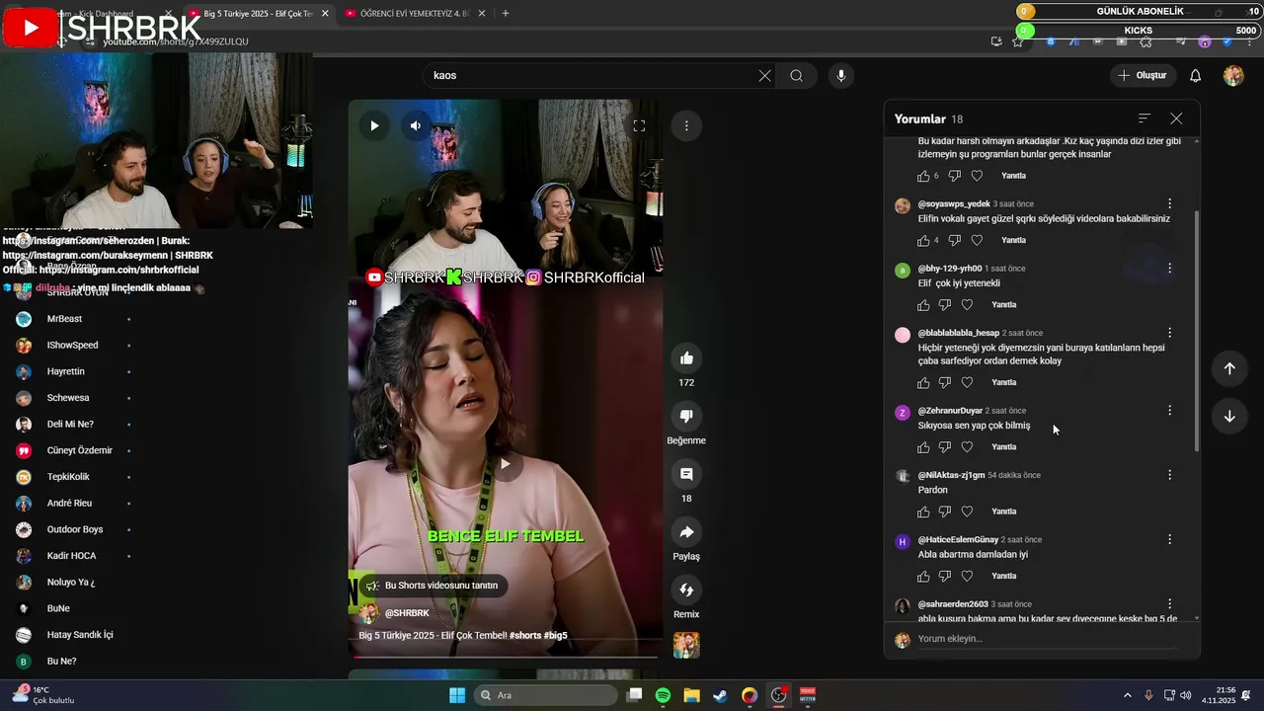The height and width of the screenshot is (711, 1264).
Task: Close the Yorumlar comments panel
Action: coord(1176,118)
